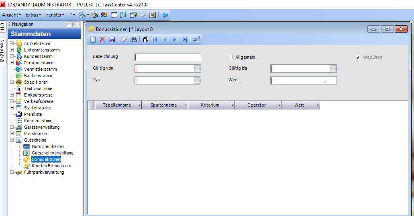The width and height of the screenshot is (414, 216).
Task: Go to the last record
Action: click(x=185, y=39)
